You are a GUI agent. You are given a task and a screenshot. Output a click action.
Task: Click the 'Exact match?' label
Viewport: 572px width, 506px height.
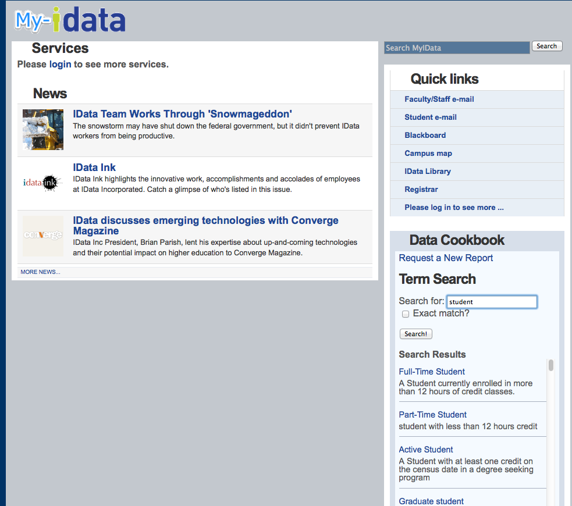tap(441, 313)
